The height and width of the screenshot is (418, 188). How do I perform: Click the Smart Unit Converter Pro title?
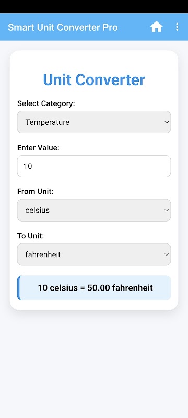[x=63, y=27]
